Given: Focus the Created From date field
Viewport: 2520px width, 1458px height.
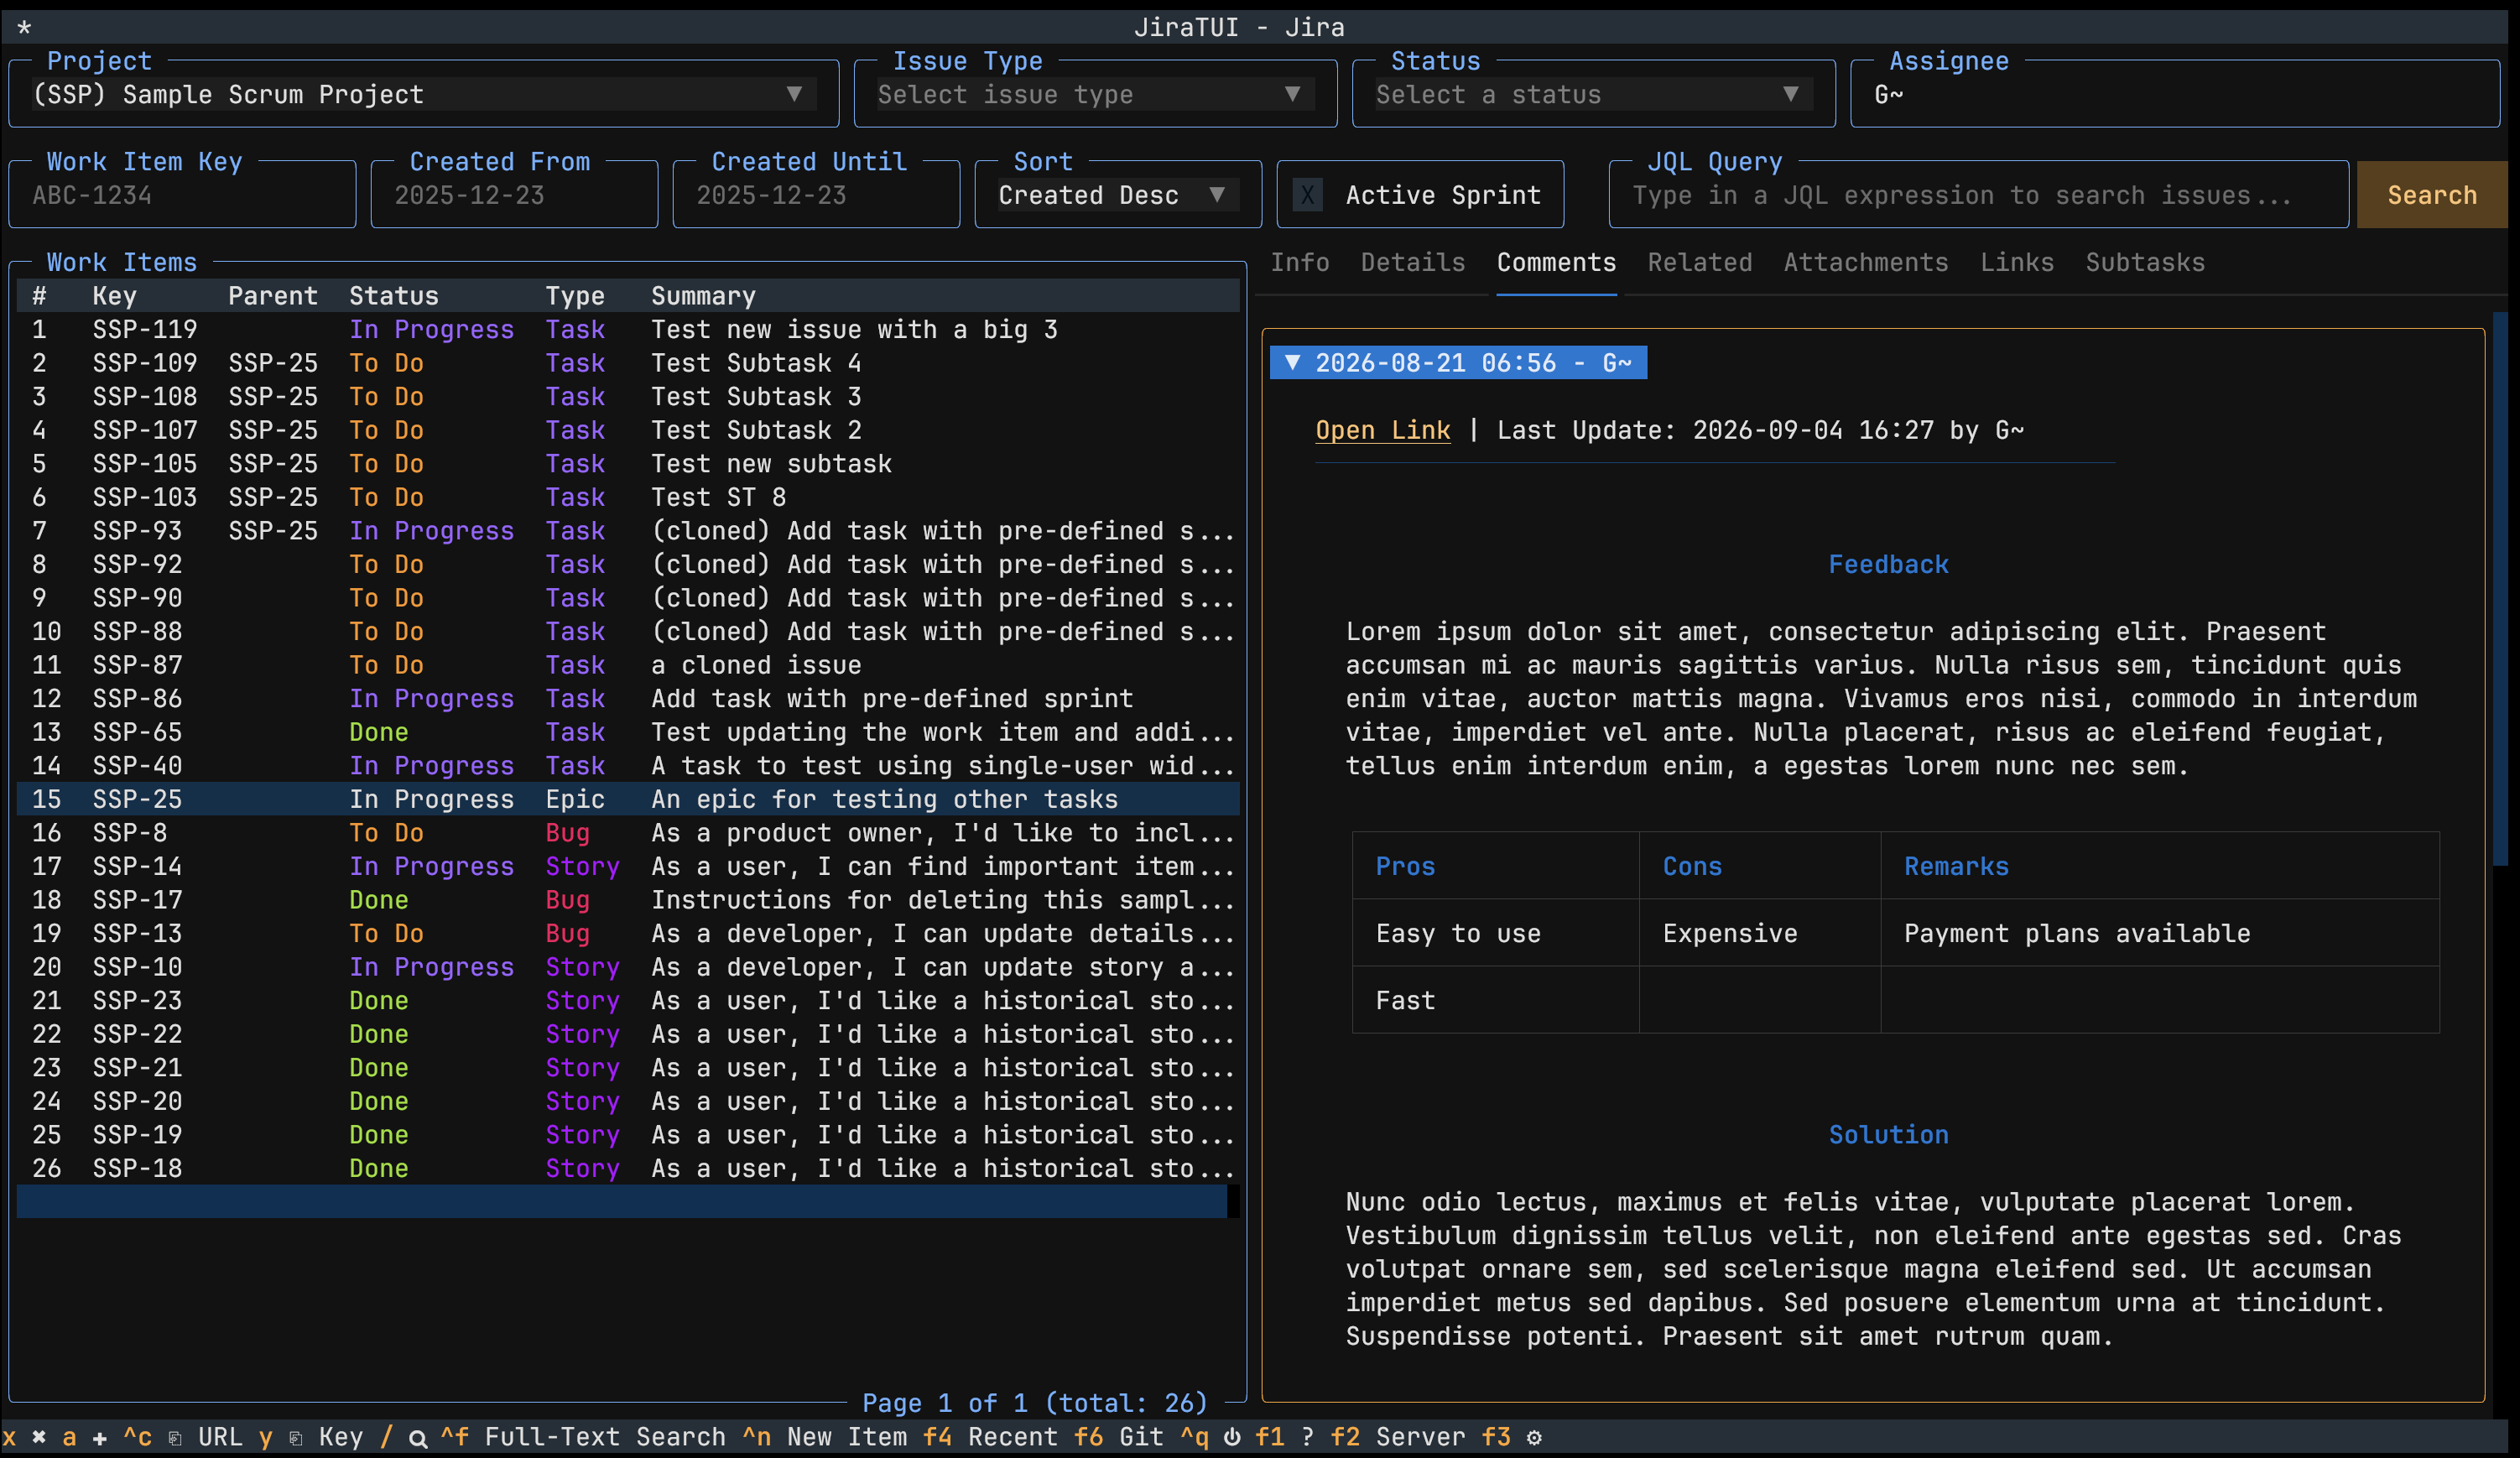Looking at the screenshot, I should (514, 195).
